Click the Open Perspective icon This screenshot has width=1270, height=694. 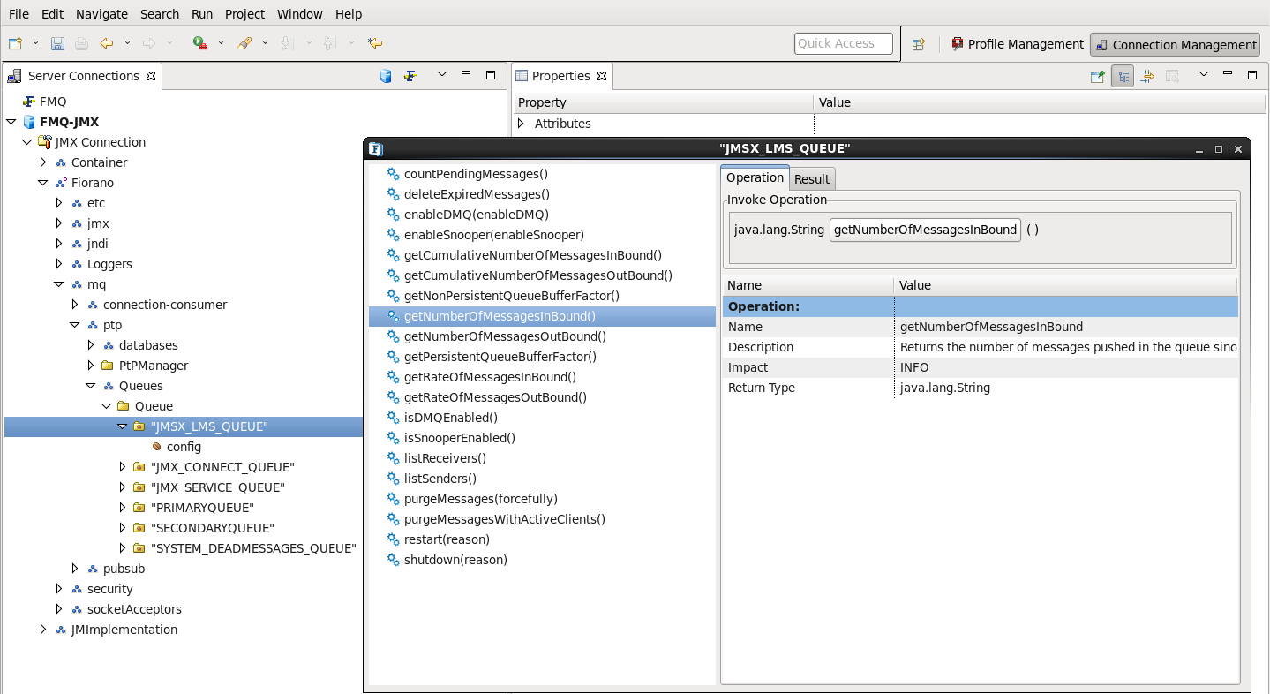click(918, 44)
